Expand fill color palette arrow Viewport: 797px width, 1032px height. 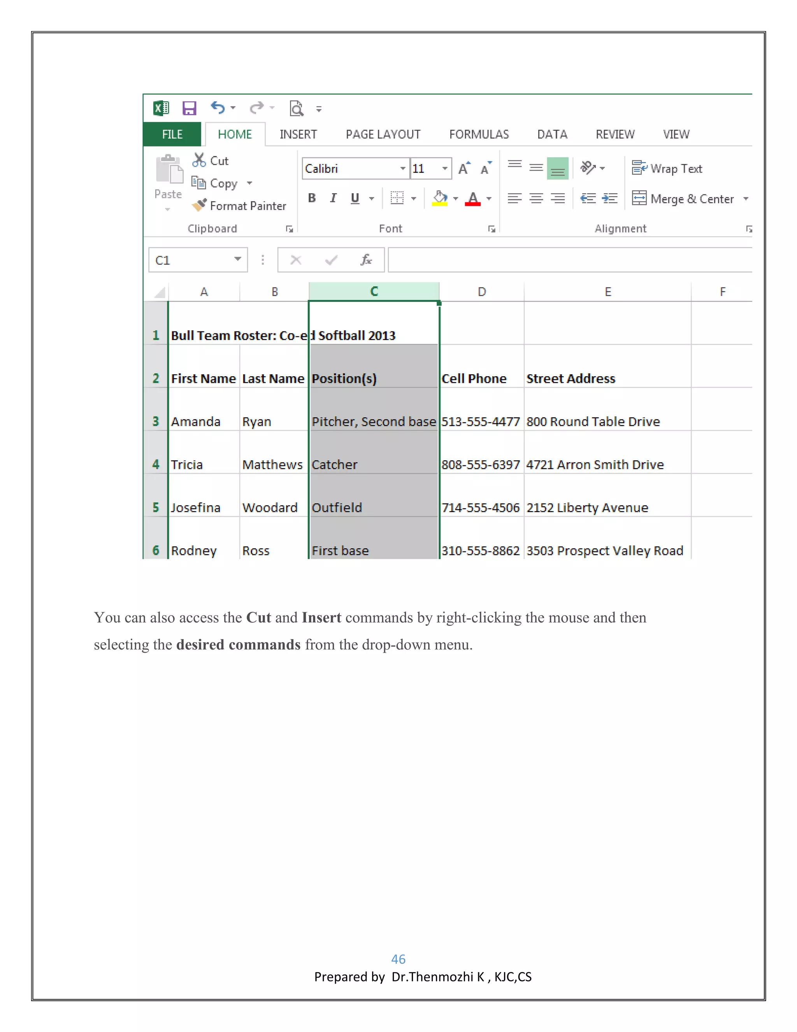pos(456,199)
